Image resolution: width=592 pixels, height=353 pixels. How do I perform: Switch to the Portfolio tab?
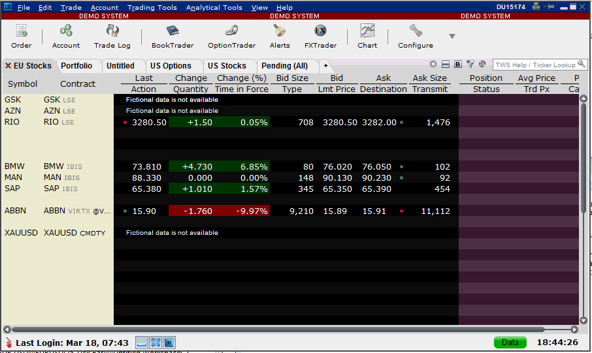tap(76, 66)
